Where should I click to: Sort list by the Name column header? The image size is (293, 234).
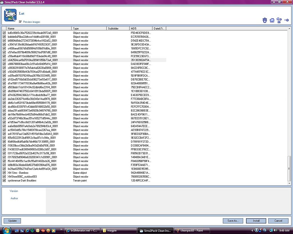click(39, 28)
